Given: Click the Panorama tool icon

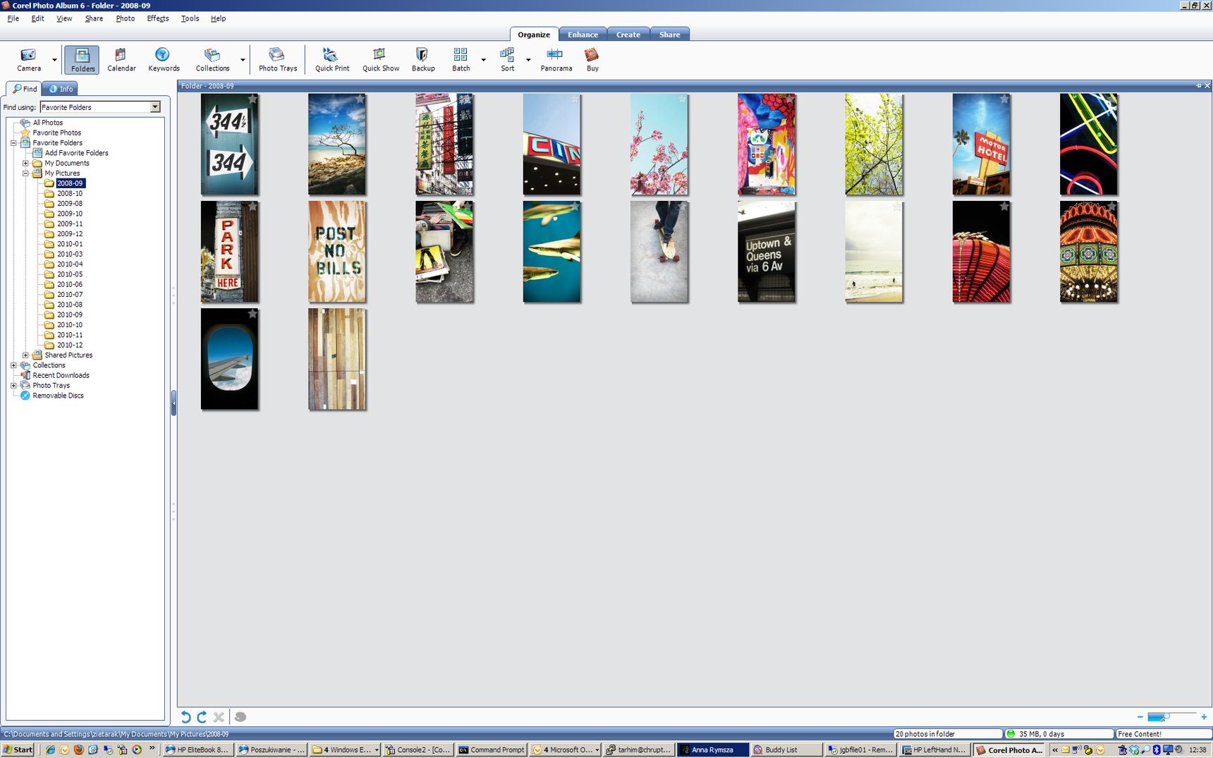Looking at the screenshot, I should click(556, 59).
